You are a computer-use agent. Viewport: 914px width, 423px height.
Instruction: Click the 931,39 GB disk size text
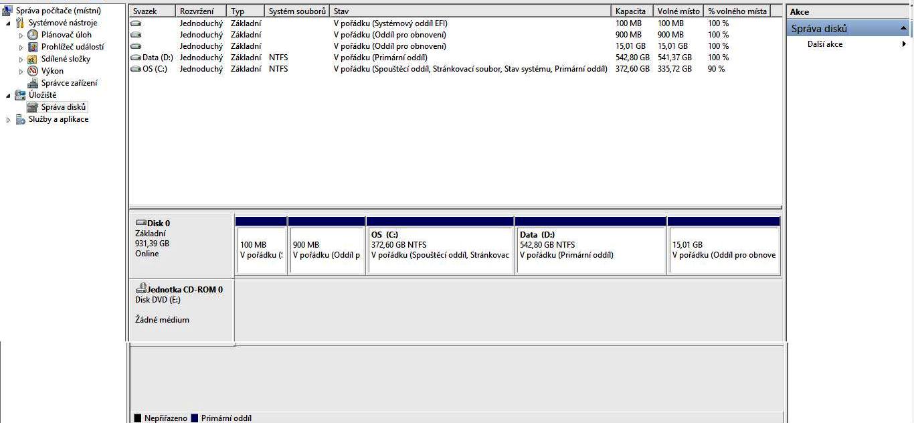coord(152,244)
